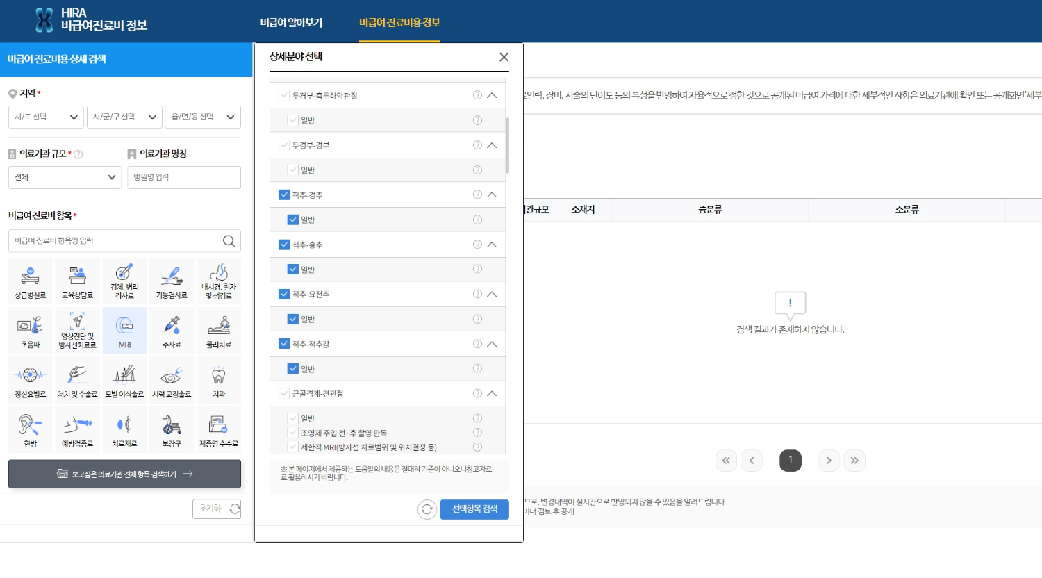Select the 예방접종료 (vaccination) icon
The height and width of the screenshot is (578, 1042).
click(x=77, y=429)
